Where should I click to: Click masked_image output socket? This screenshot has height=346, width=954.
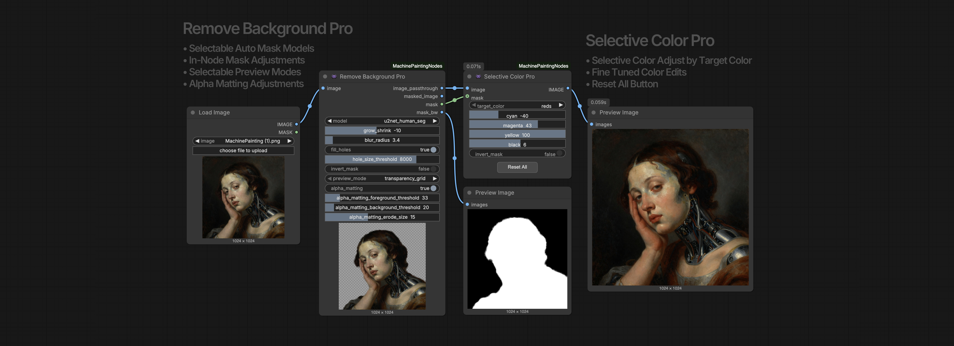(442, 96)
